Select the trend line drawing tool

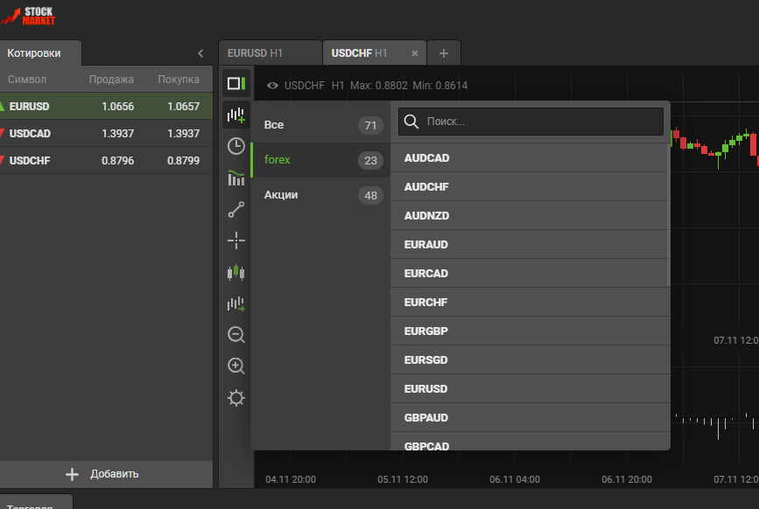click(x=235, y=210)
